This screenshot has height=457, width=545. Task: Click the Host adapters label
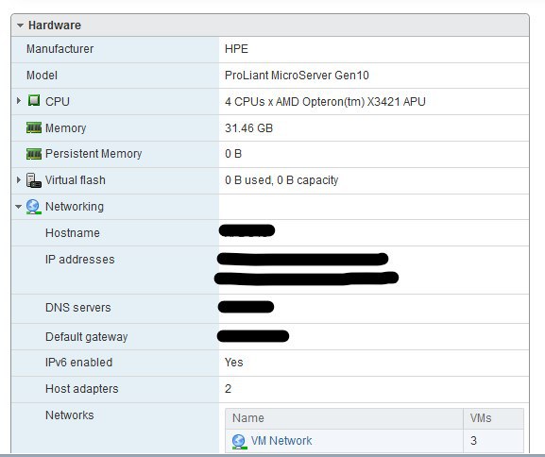point(81,389)
